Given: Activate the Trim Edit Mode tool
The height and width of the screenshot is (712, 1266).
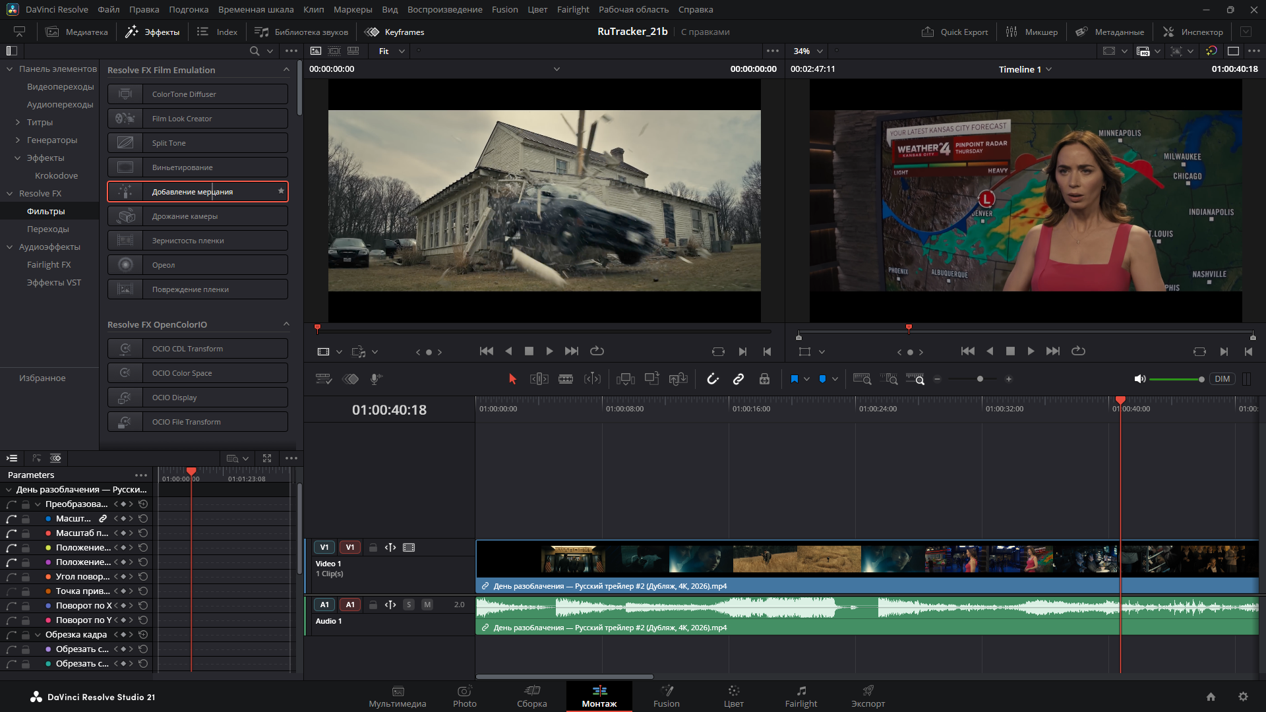Looking at the screenshot, I should 539,379.
